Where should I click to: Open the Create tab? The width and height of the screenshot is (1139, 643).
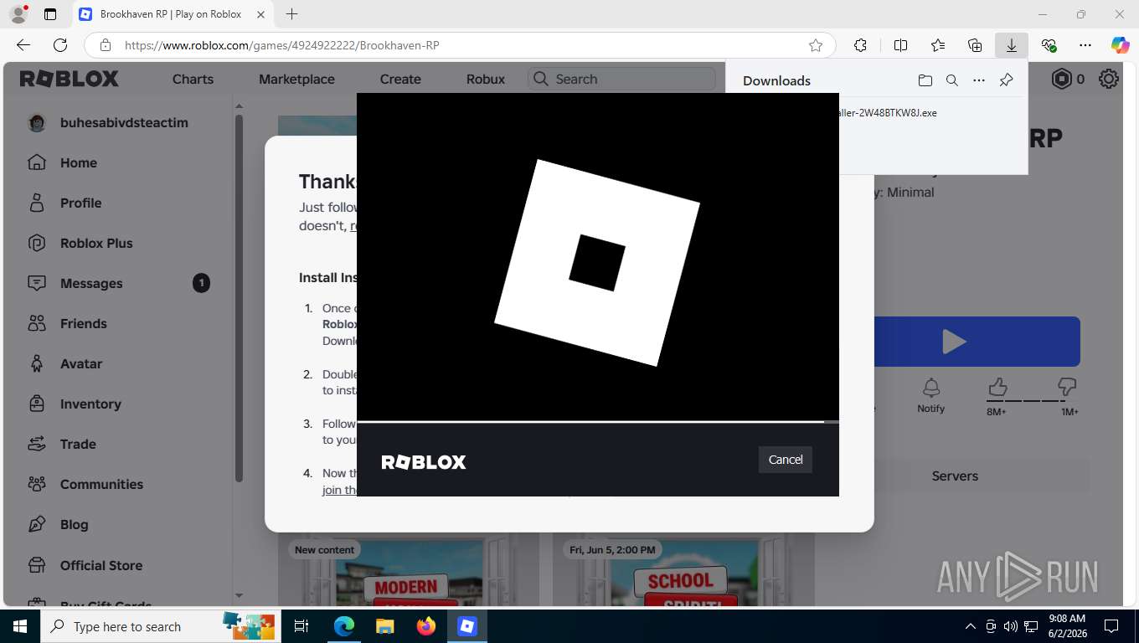pos(400,79)
